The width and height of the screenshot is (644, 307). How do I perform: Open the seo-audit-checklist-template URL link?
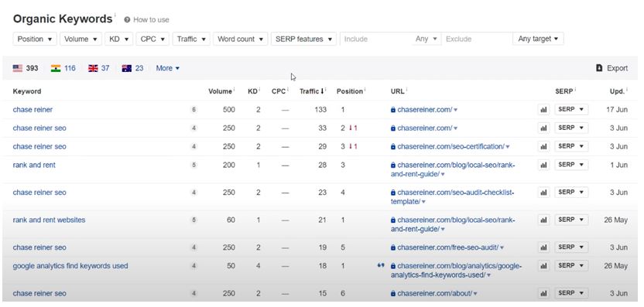[452, 197]
